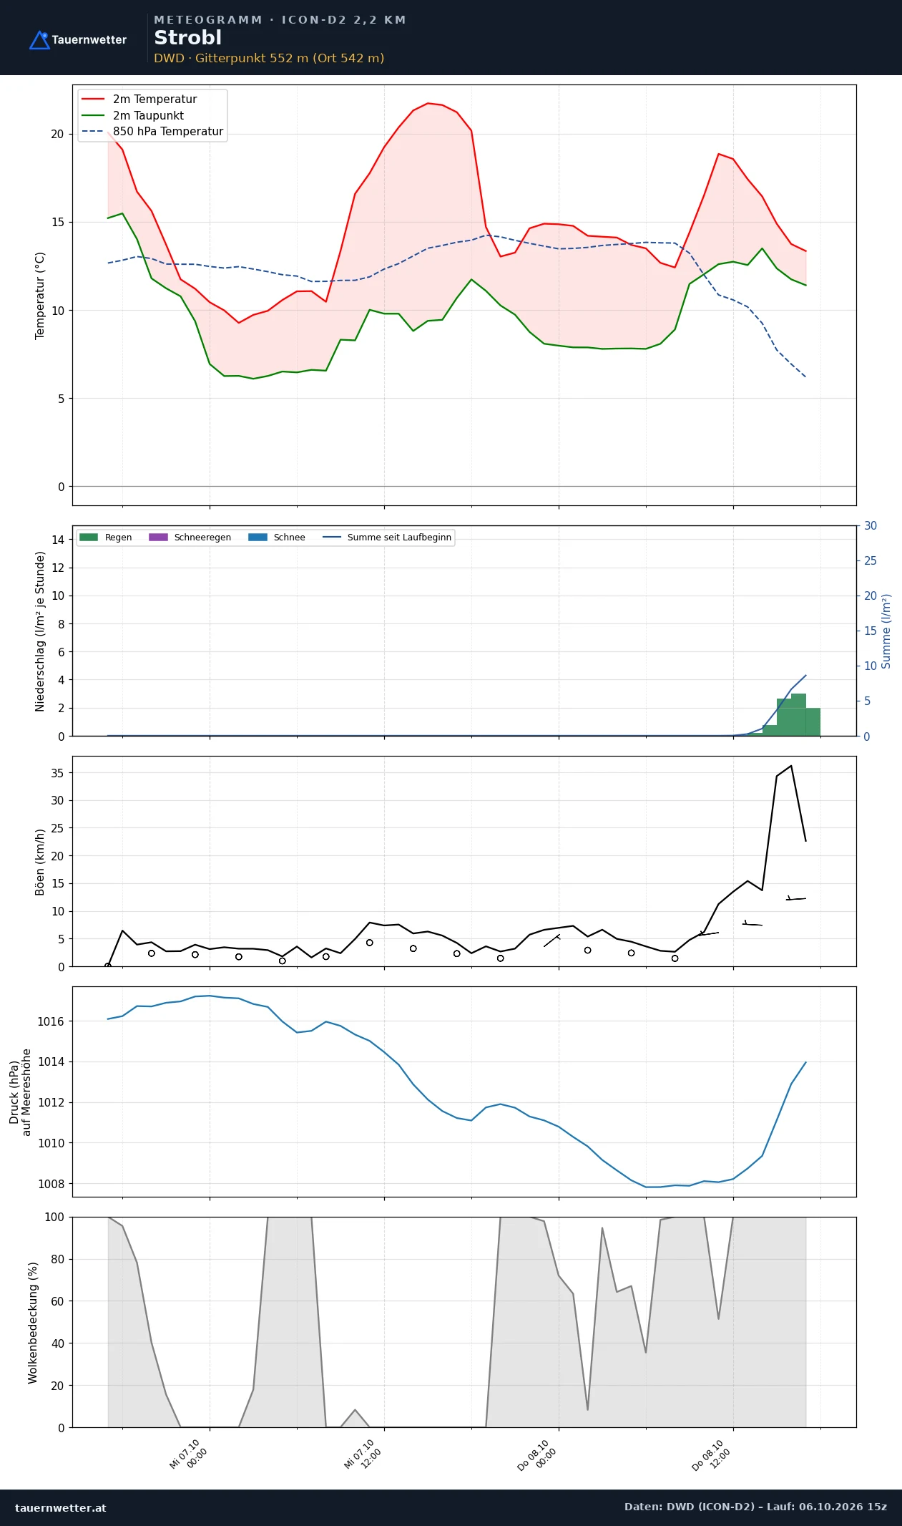Click the tallest green rain bar
The height and width of the screenshot is (1526, 902).
[x=798, y=714]
